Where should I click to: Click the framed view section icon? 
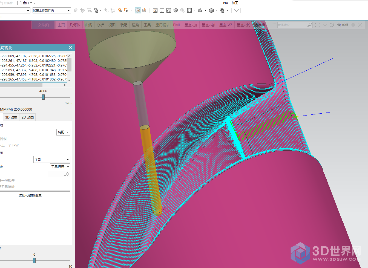coord(189,10)
